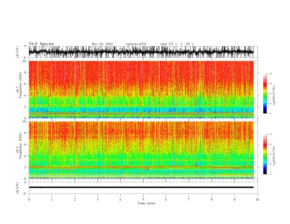The image size is (290, 224).
Task: Click the time axis tick label "3"
Action: point(97,199)
